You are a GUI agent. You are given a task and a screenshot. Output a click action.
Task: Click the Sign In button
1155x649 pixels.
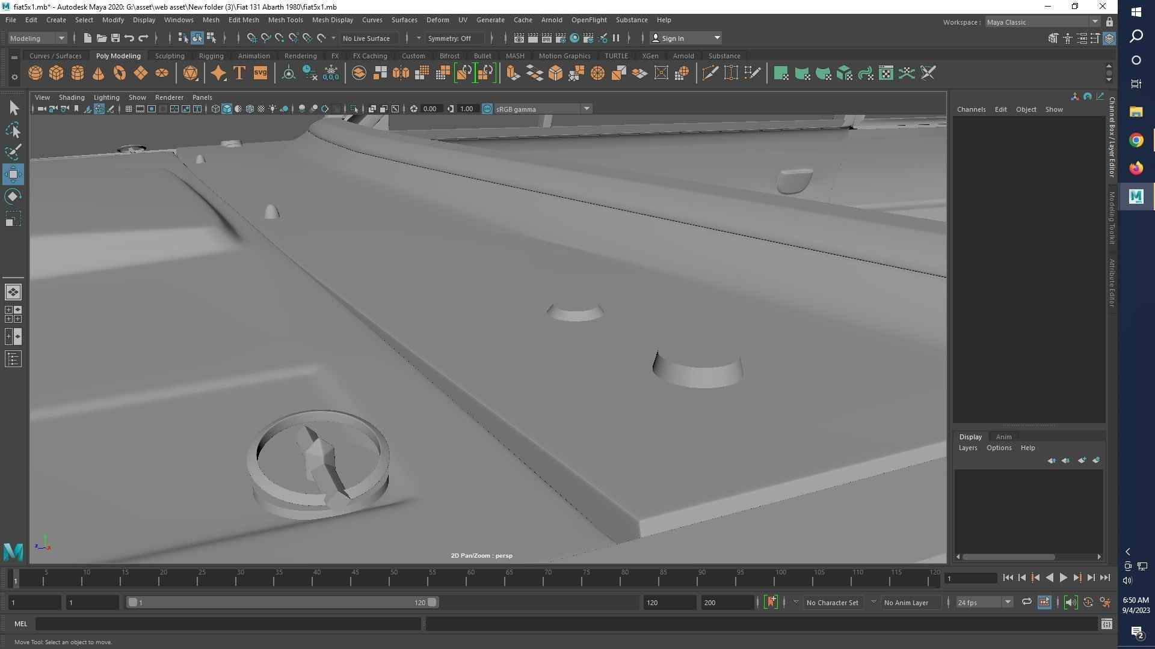pyautogui.click(x=672, y=38)
